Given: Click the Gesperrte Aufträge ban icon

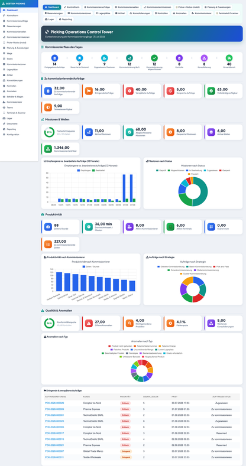Looking at the screenshot, I should [x=170, y=91].
